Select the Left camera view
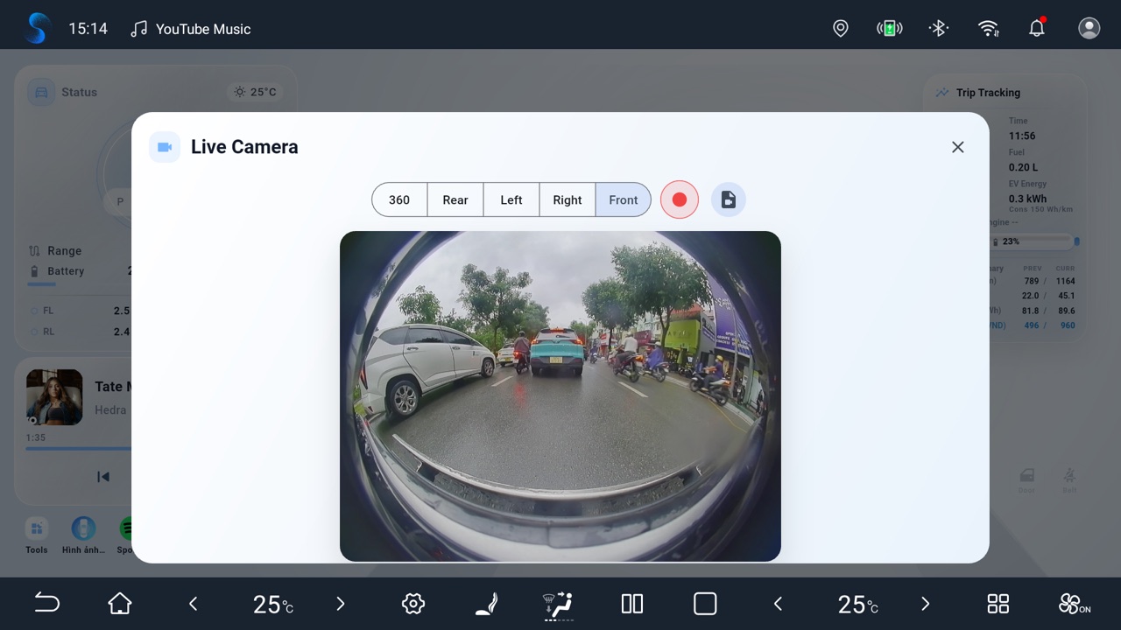Viewport: 1121px width, 630px height. [511, 199]
